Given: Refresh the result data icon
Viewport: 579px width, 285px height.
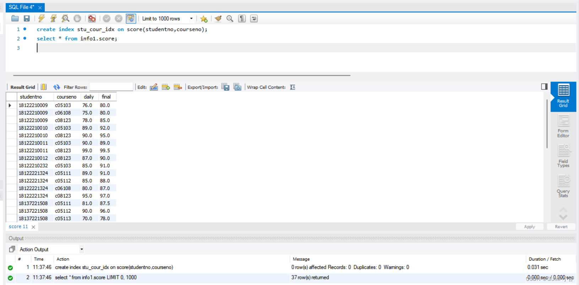Looking at the screenshot, I should 56,87.
